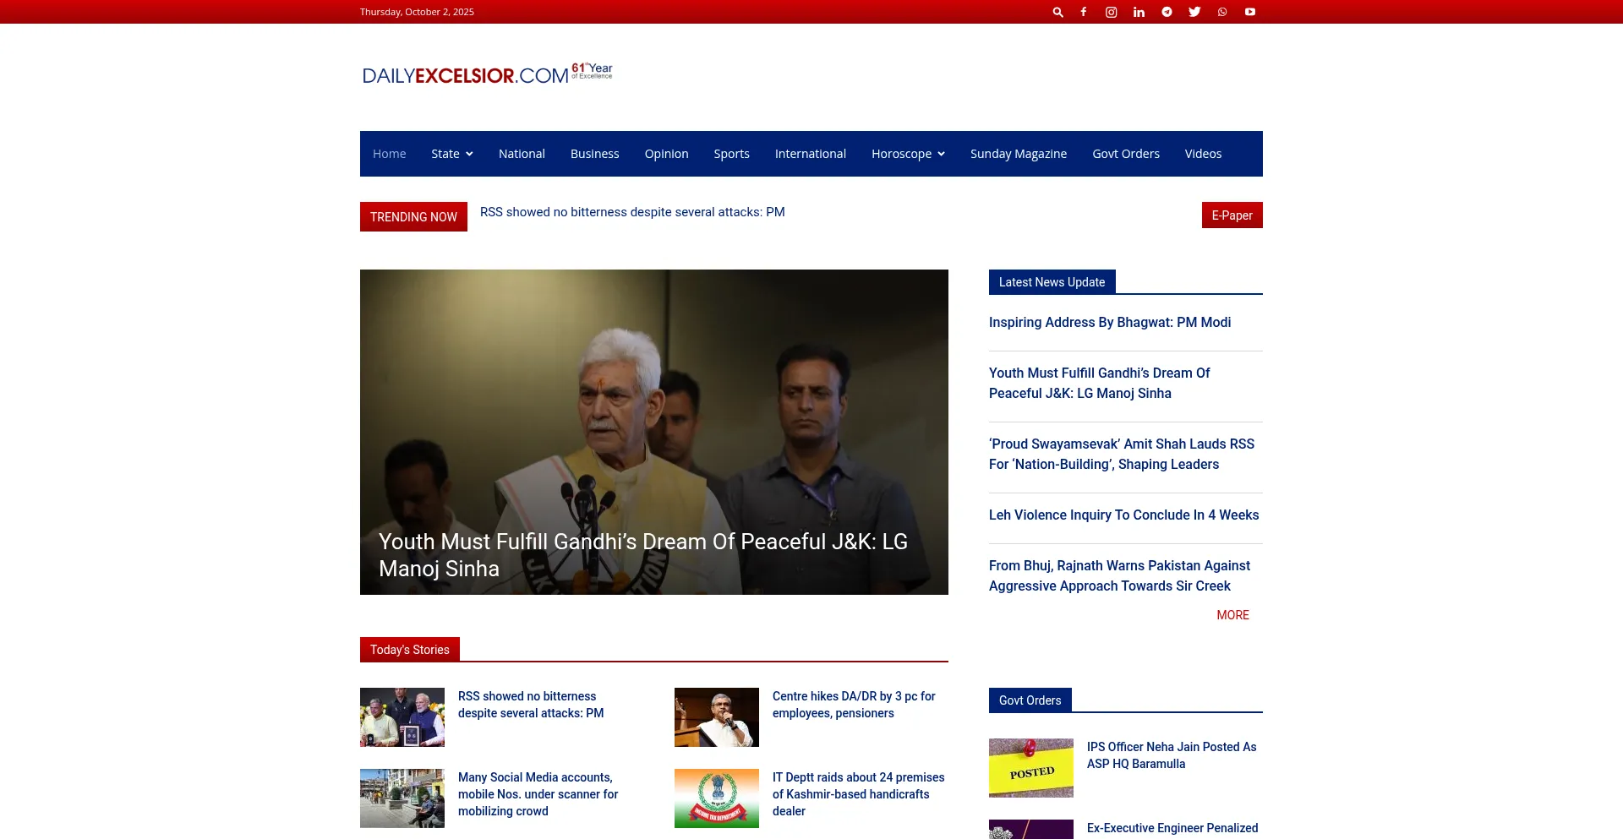
Task: Click the Twitter bird icon
Action: [x=1194, y=12]
